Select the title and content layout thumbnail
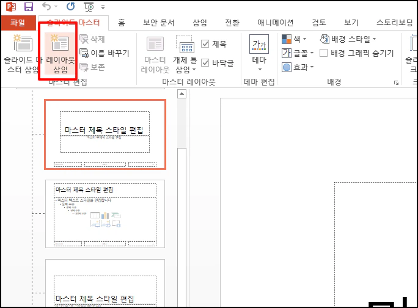 [105, 214]
